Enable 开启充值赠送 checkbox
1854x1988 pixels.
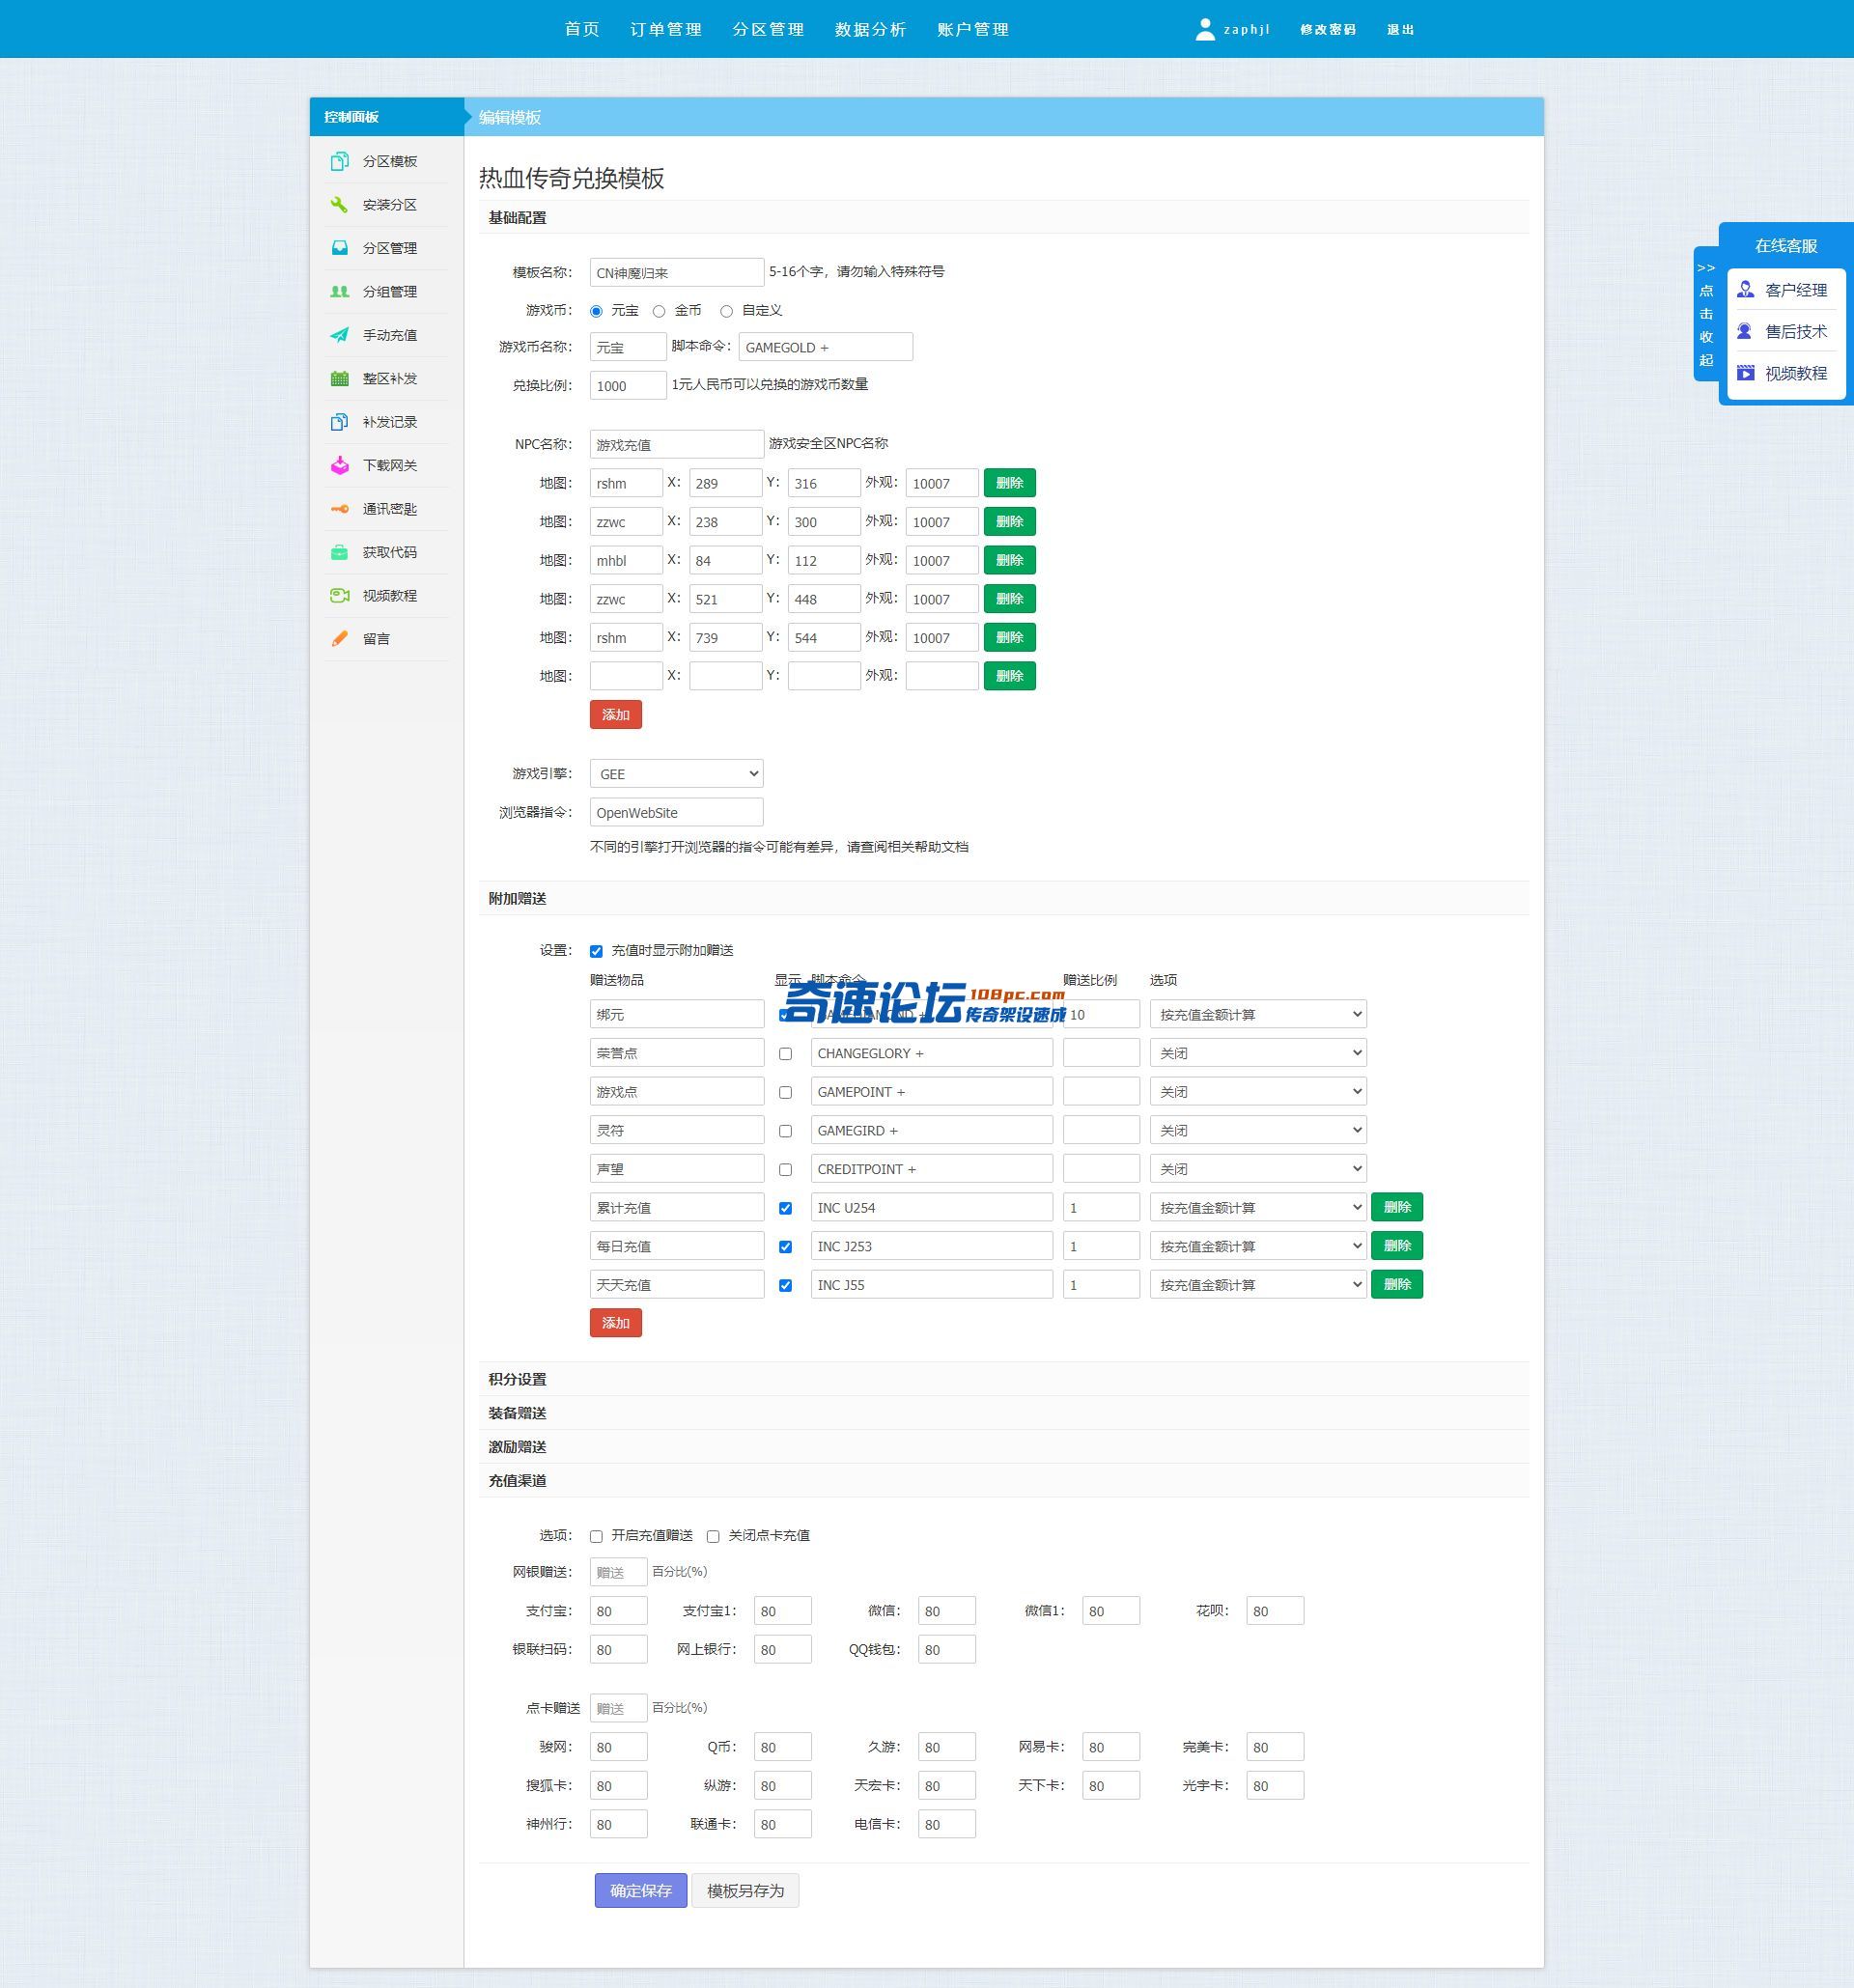pos(596,1536)
